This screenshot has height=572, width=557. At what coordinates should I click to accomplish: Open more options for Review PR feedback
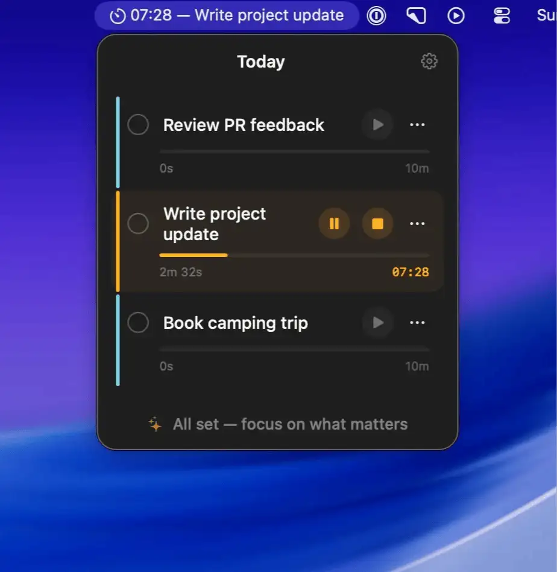pyautogui.click(x=417, y=125)
